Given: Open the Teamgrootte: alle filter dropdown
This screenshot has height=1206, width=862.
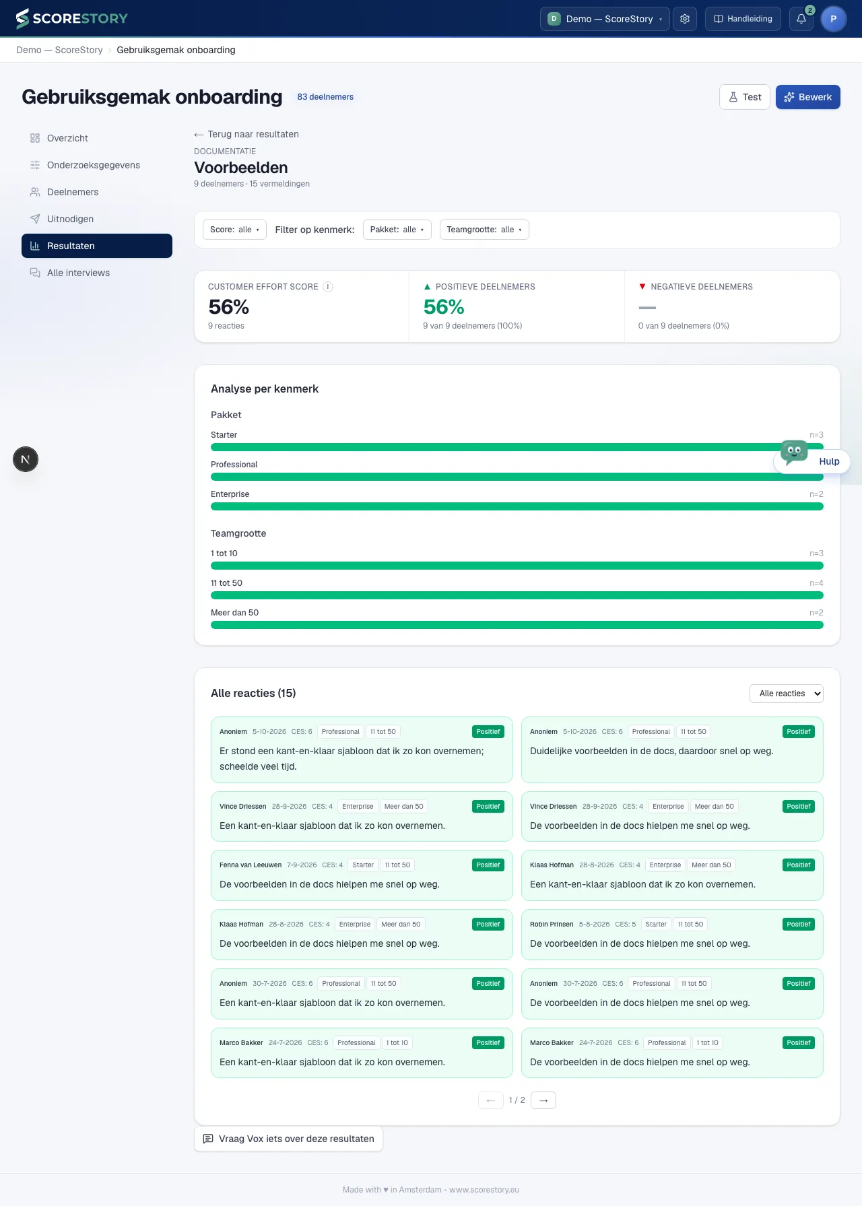Looking at the screenshot, I should point(484,230).
